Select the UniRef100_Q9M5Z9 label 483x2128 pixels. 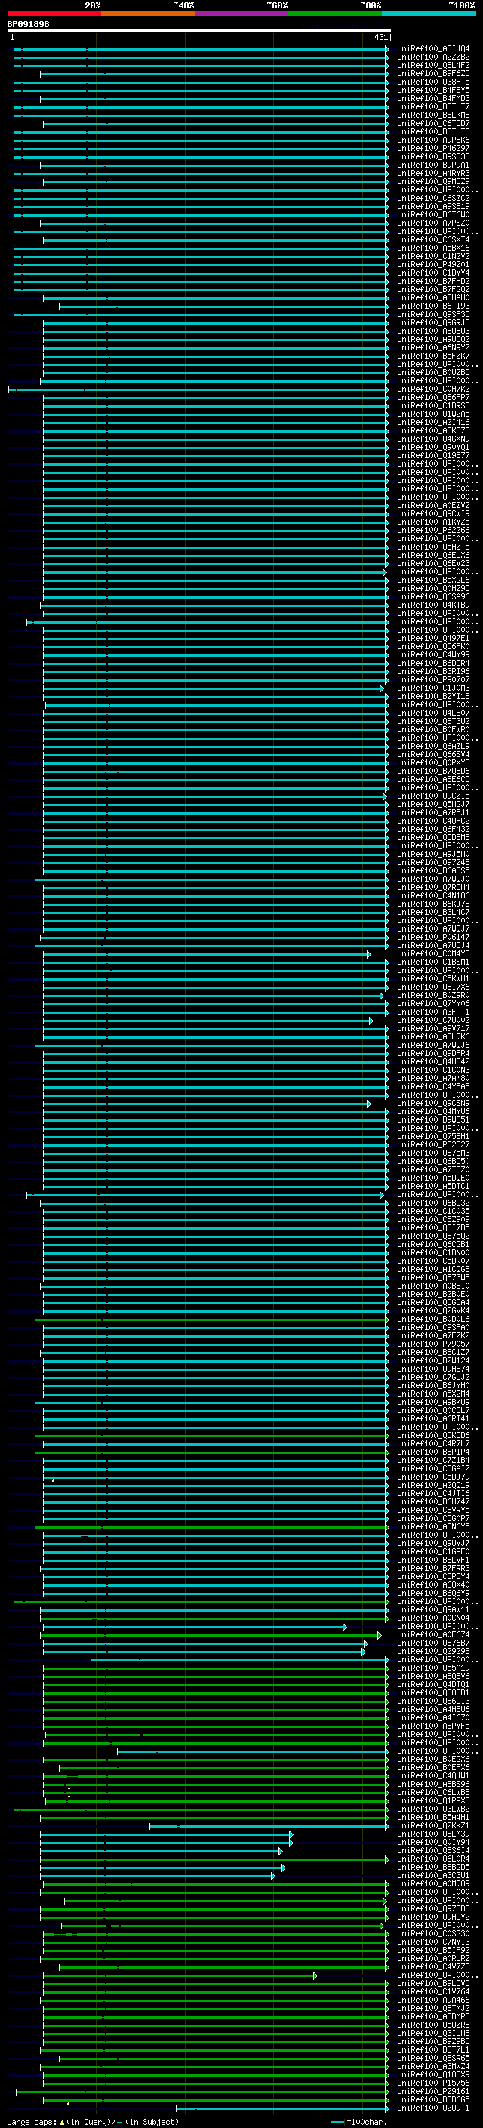[432, 182]
